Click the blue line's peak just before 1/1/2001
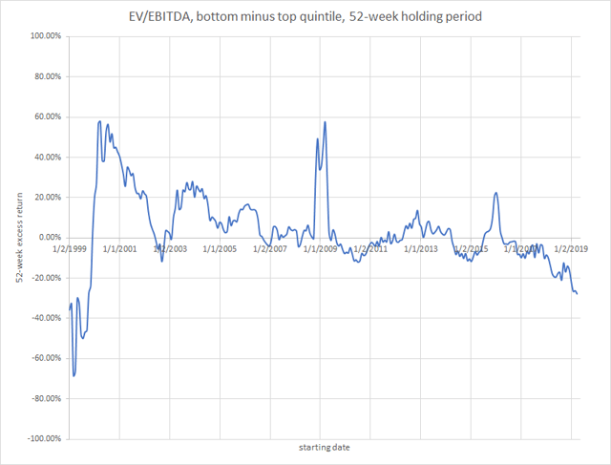This screenshot has height=465, width=611. [x=99, y=121]
